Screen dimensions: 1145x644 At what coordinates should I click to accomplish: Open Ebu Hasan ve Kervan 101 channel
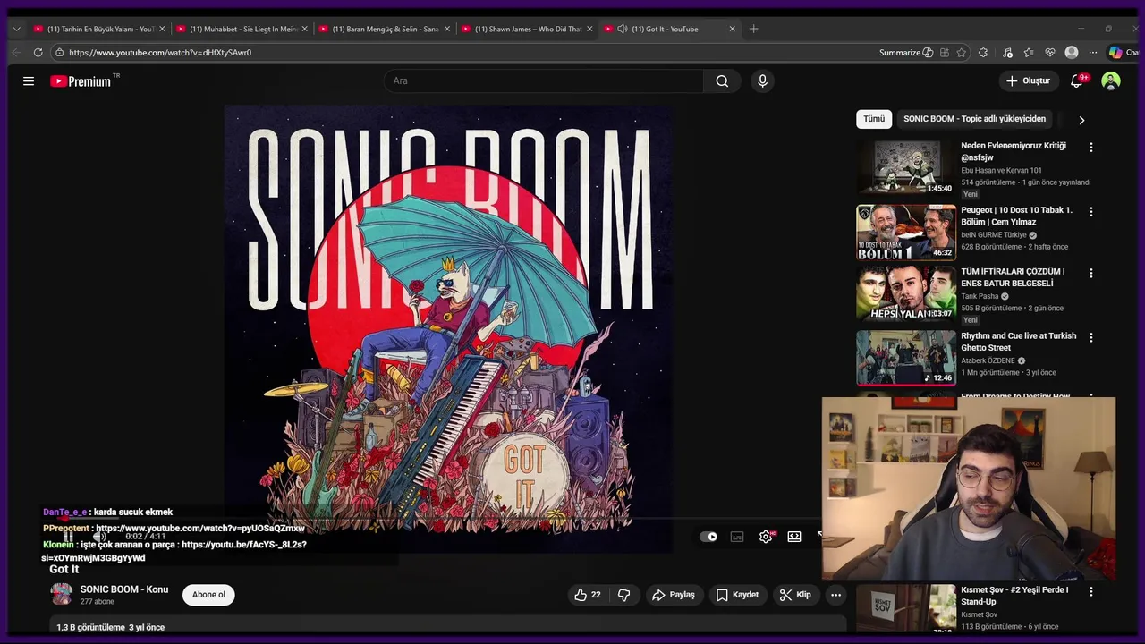tap(1001, 170)
